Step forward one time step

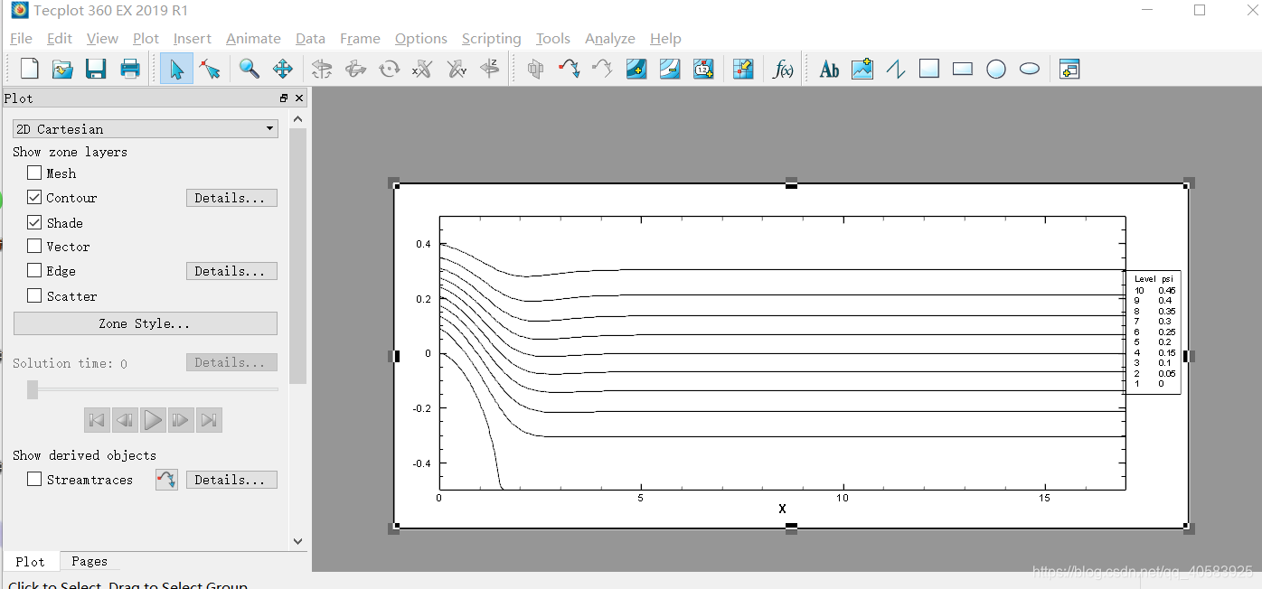point(181,419)
